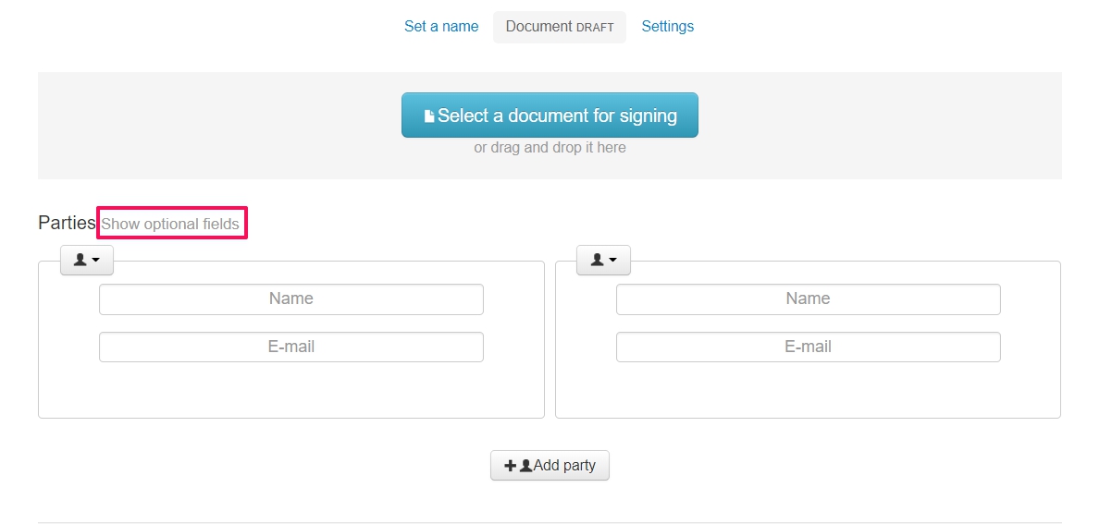This screenshot has width=1112, height=524.
Task: Click the person icon on Add party button
Action: coord(525,466)
